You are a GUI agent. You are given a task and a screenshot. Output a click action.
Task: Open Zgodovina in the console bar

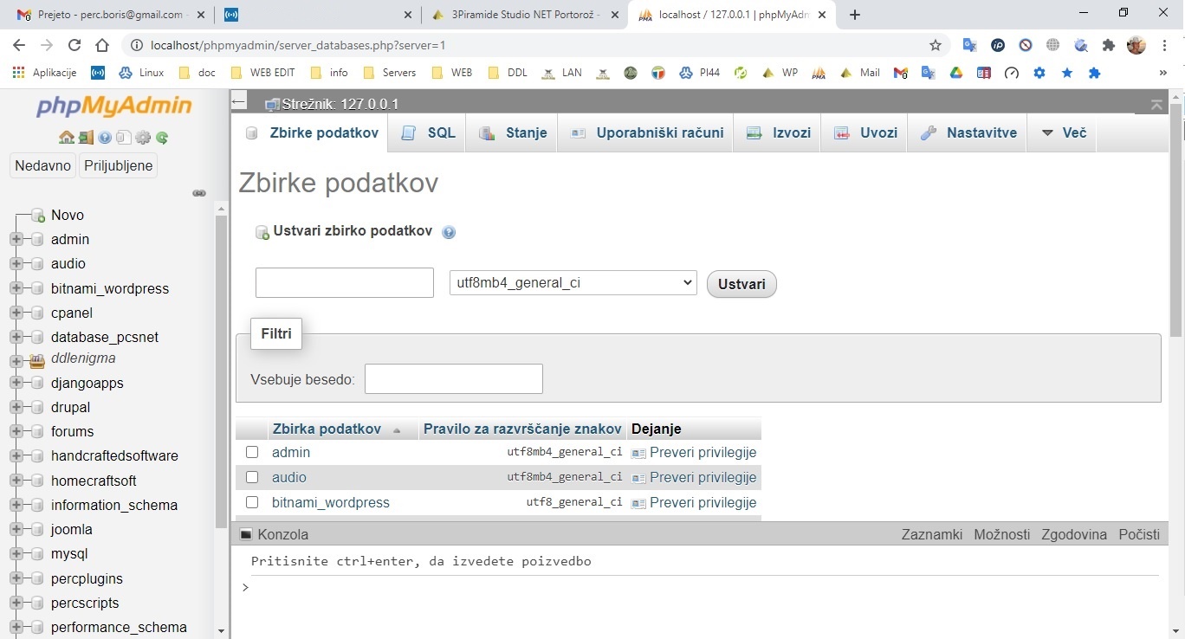coord(1074,534)
